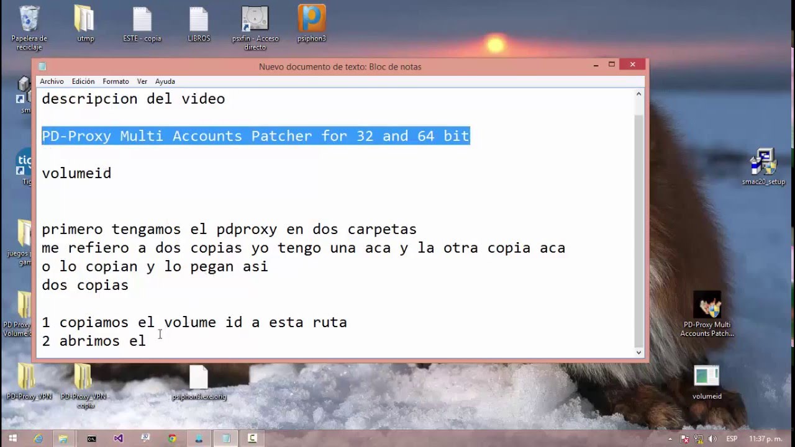The height and width of the screenshot is (447, 795).
Task: Open the Windows Start button
Action: 12,438
